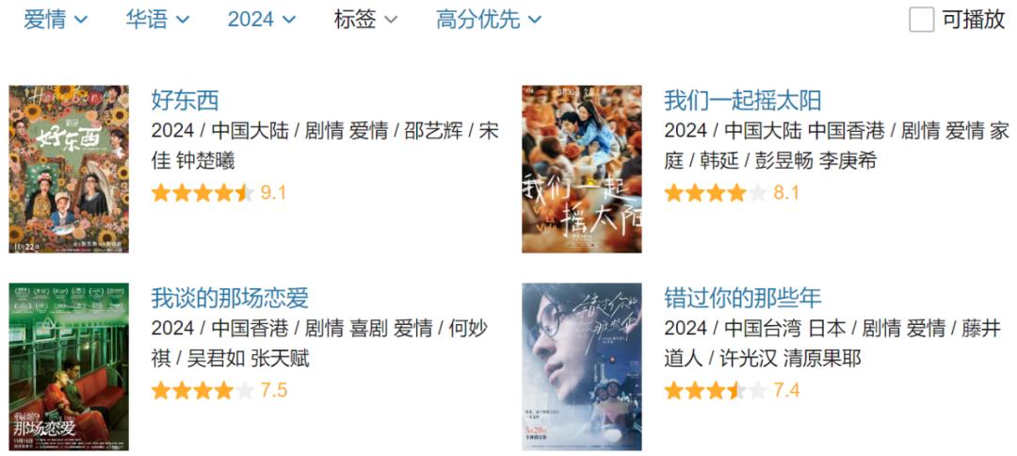Open the 高分优先 sort dropdown

pos(489,20)
